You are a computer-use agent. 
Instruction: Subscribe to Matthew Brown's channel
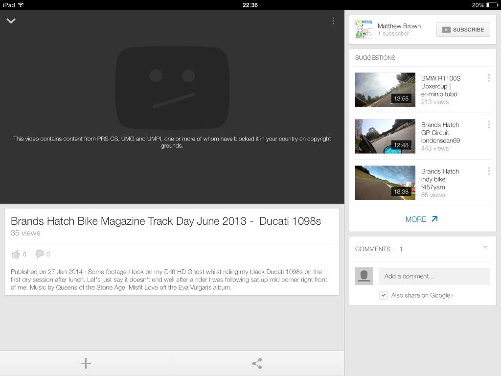[463, 29]
